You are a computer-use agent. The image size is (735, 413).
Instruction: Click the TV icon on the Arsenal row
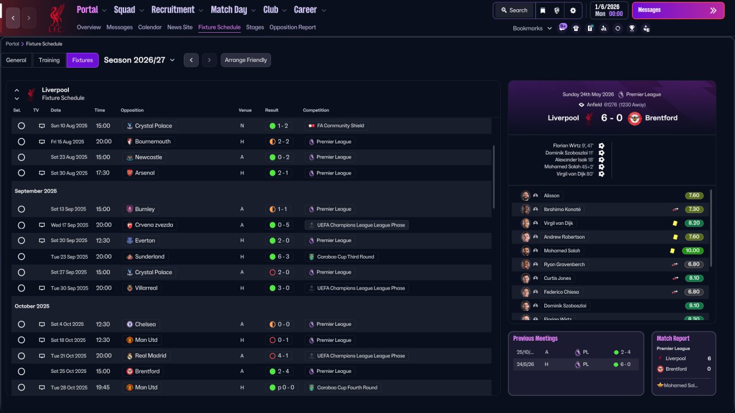click(42, 173)
